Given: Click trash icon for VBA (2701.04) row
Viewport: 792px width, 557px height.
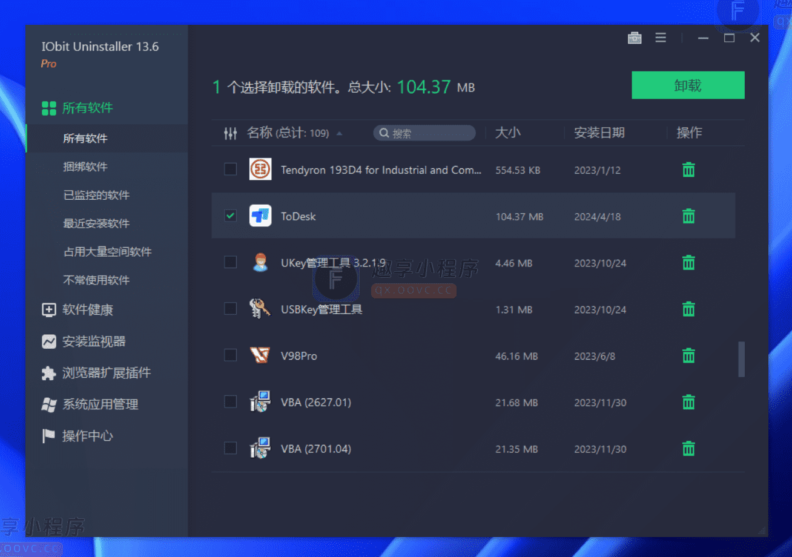Looking at the screenshot, I should tap(688, 449).
